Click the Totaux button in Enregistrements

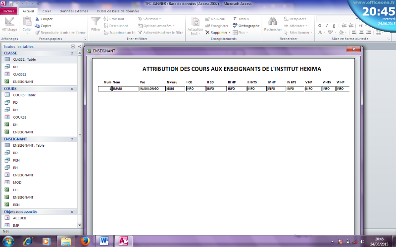[x=241, y=19]
